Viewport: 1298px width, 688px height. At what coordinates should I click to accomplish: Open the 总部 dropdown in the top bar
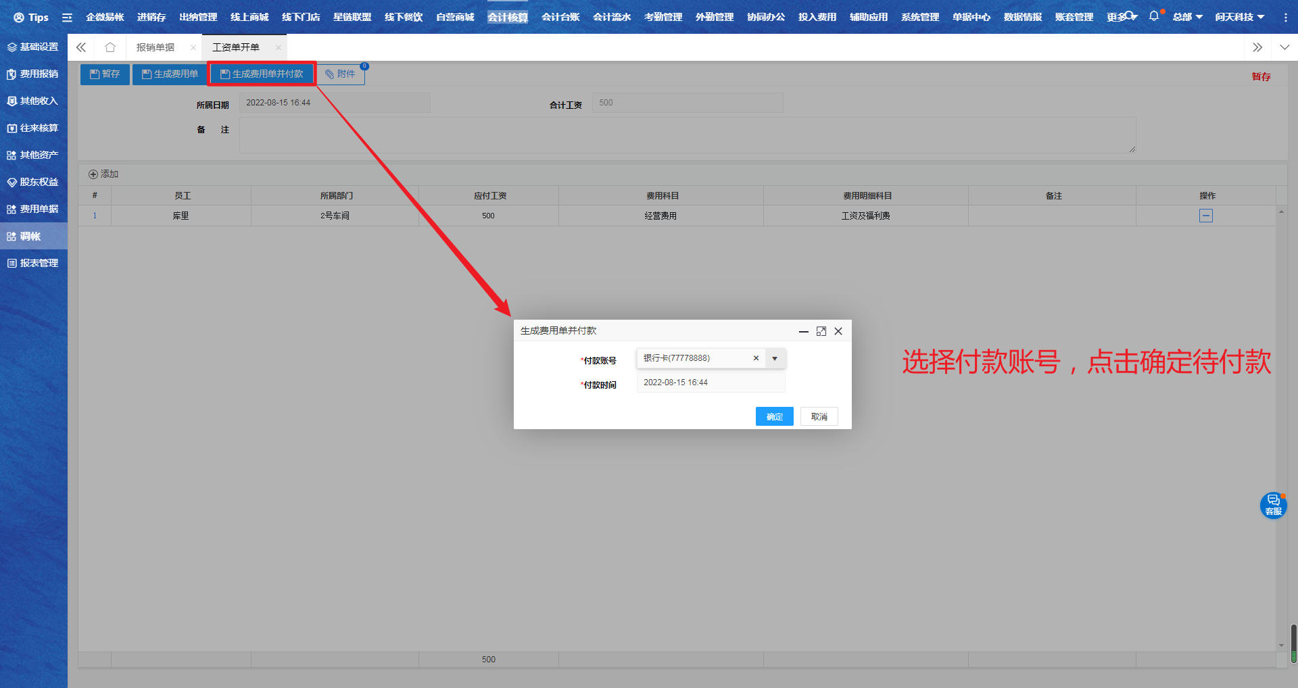(1187, 17)
